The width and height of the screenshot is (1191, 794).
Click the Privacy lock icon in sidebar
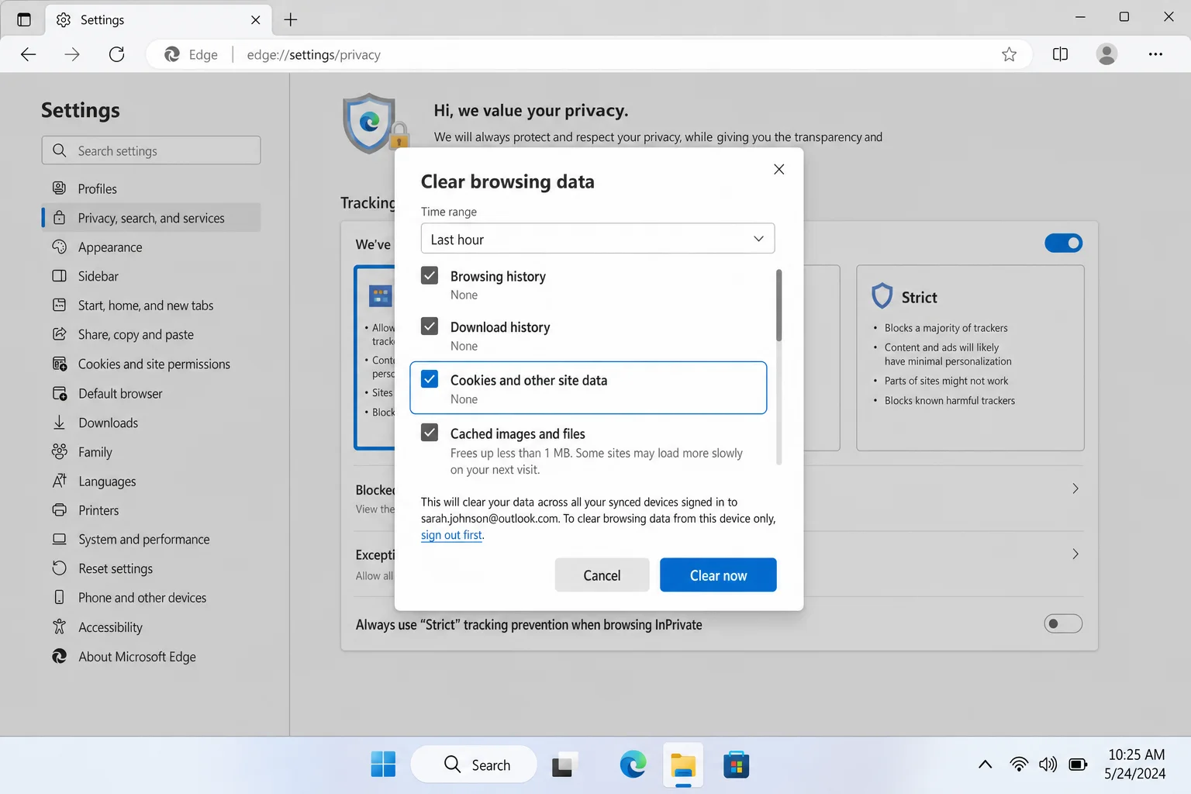point(59,218)
